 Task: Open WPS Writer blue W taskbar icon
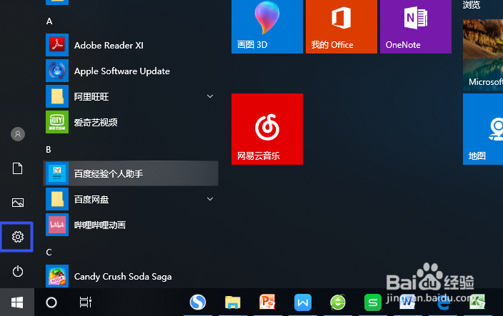pyautogui.click(x=303, y=302)
